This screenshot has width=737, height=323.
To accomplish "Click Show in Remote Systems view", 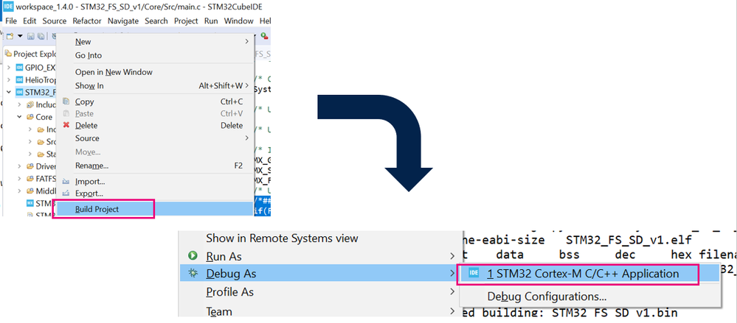I will [282, 238].
